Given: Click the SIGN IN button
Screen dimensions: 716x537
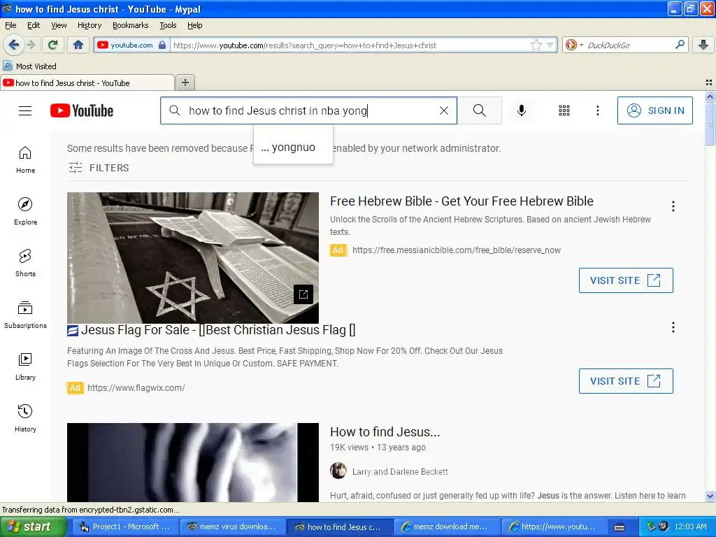Looking at the screenshot, I should coord(654,110).
